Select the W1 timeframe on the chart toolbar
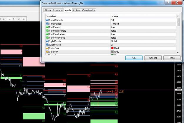The height and width of the screenshot is (123, 184). (19, 19)
